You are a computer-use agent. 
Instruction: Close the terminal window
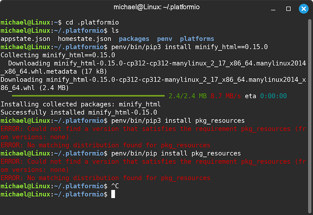click(303, 9)
